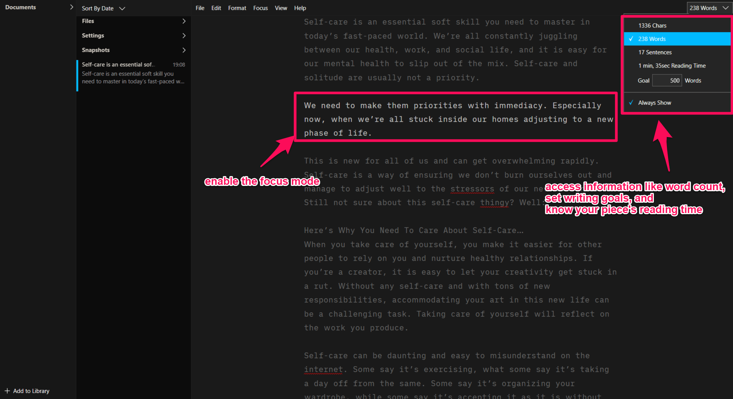
Task: Choose 17 Sentences statistic
Action: coord(655,52)
